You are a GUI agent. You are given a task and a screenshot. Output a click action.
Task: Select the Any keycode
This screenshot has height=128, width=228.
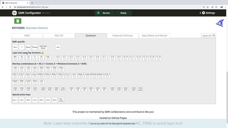pyautogui.click(x=58, y=47)
